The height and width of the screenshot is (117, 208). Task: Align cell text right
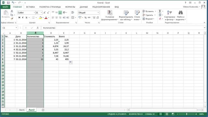(x=60, y=18)
